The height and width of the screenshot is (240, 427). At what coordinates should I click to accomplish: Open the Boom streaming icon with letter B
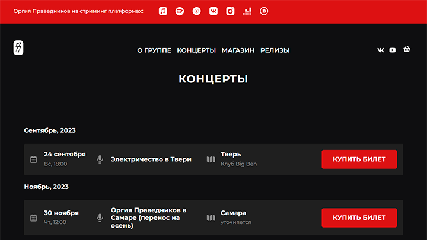tap(264, 11)
